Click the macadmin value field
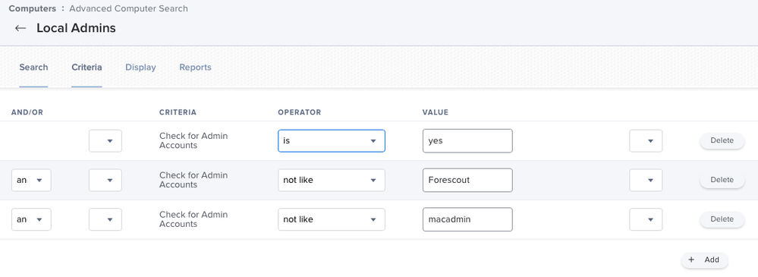758x277 pixels. pos(467,219)
